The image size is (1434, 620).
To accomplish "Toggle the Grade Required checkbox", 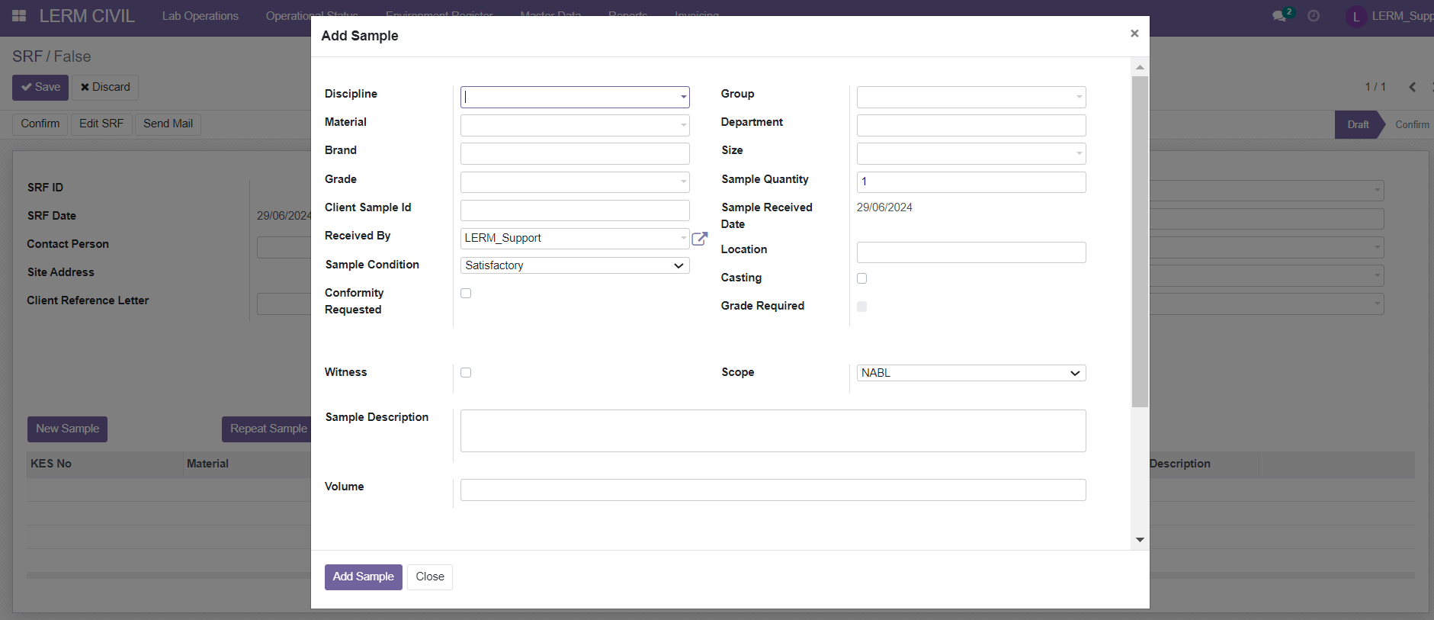I will pyautogui.click(x=862, y=307).
